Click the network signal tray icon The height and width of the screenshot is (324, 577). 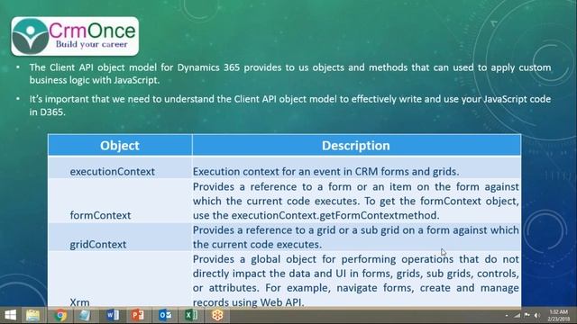coord(517,316)
